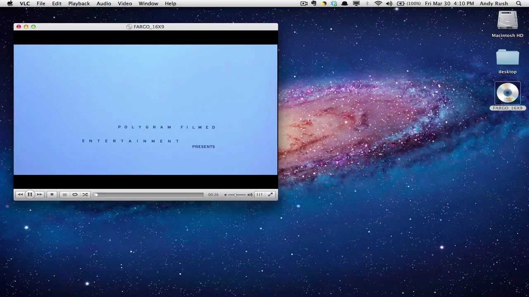Viewport: 529px width, 297px height.
Task: Open the Wi-Fi status menu
Action: click(378, 3)
